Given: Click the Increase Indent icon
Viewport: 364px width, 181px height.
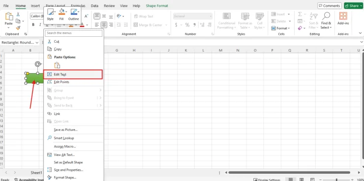Looking at the screenshot, I should (x=126, y=25).
